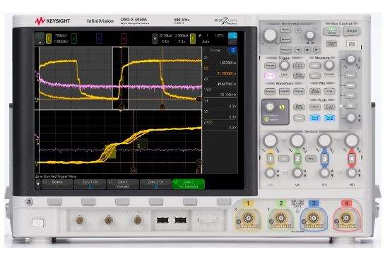
Task: Push the Force Trigger key
Action: (299, 66)
